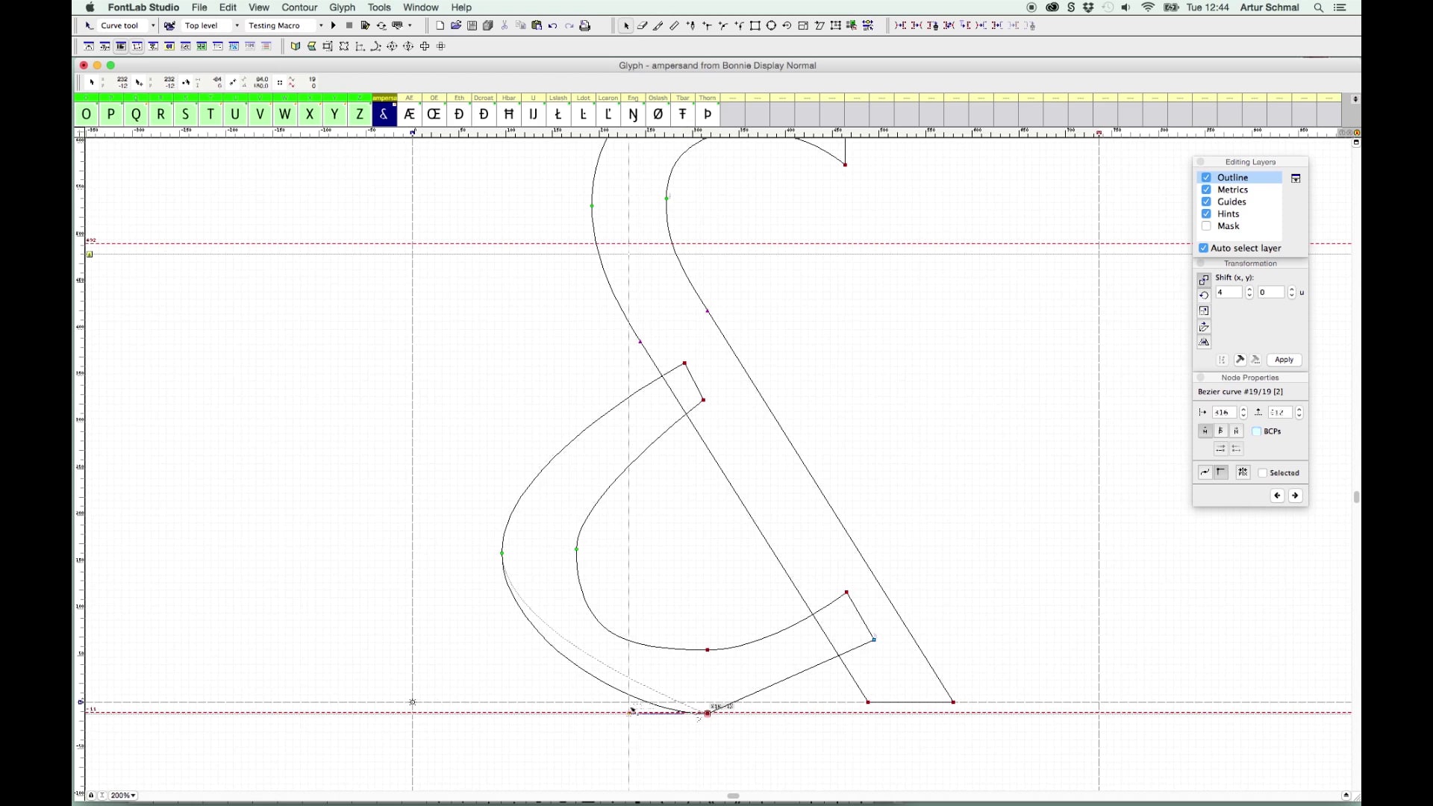
Task: Open the Curve tool dropdown
Action: coord(153,25)
